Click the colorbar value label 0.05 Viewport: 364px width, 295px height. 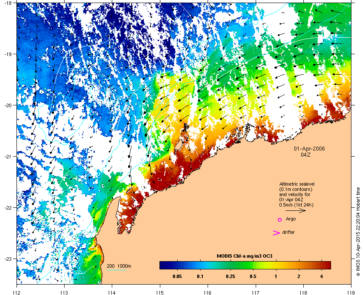point(177,277)
